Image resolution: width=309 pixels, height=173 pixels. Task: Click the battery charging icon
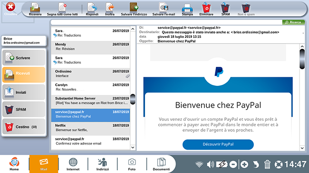pyautogui.click(x=222, y=164)
